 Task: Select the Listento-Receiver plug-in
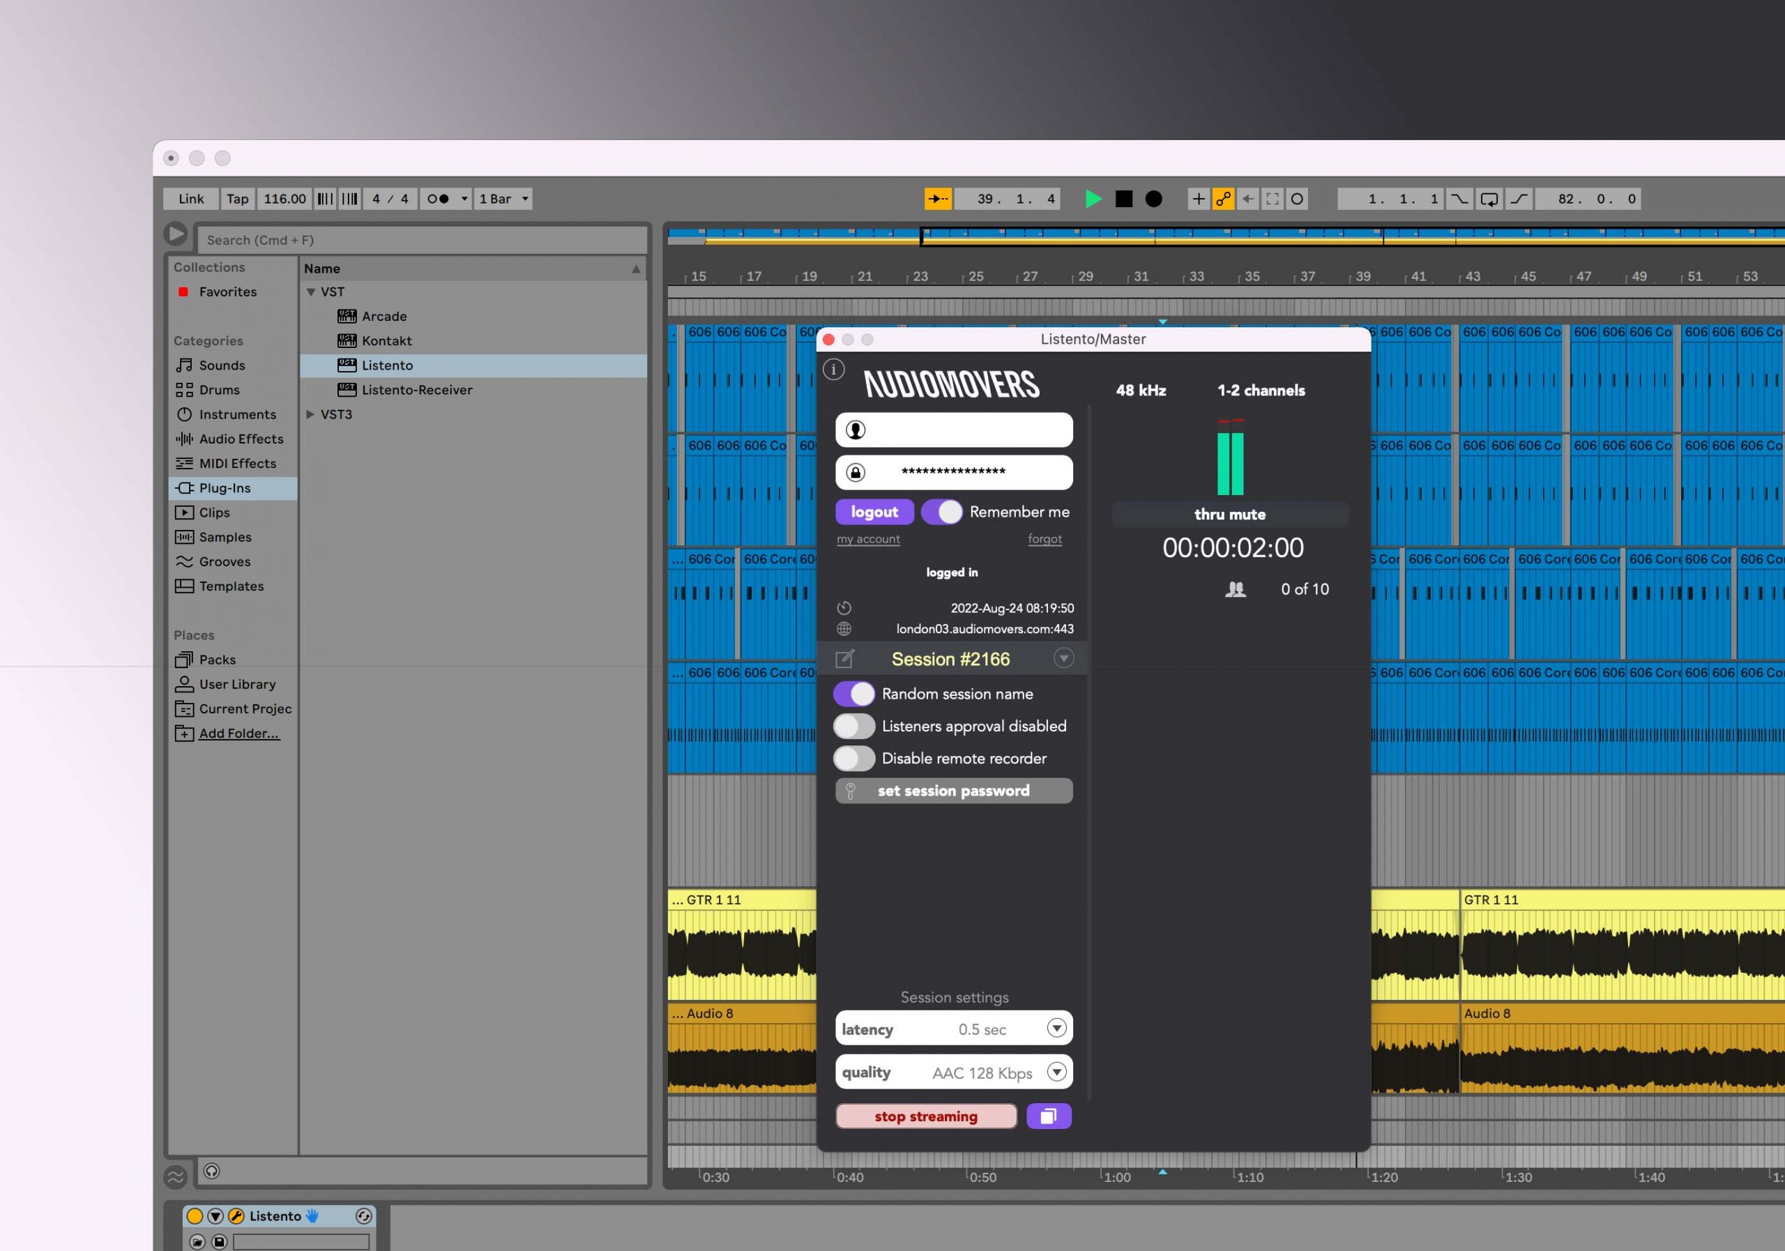417,391
